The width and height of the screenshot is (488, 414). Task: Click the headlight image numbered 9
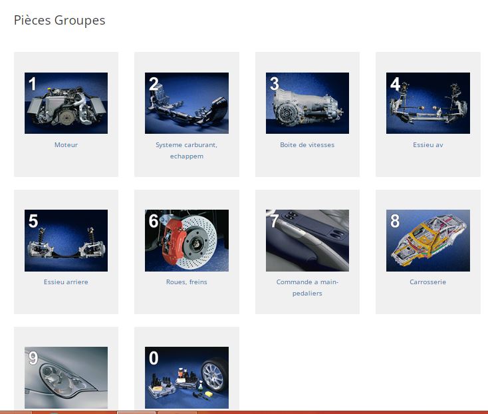(x=66, y=377)
